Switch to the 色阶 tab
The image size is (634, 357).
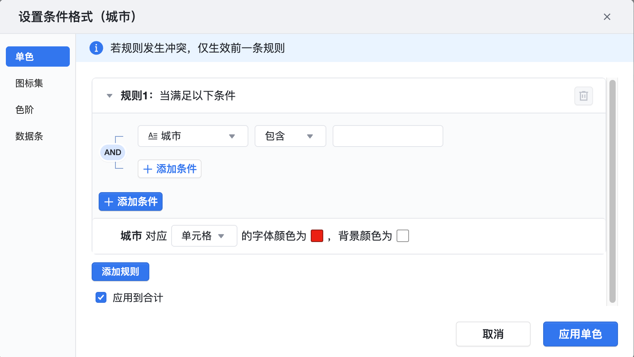coord(25,110)
